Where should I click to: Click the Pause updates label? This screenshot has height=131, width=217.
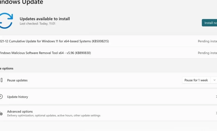coord(17,80)
